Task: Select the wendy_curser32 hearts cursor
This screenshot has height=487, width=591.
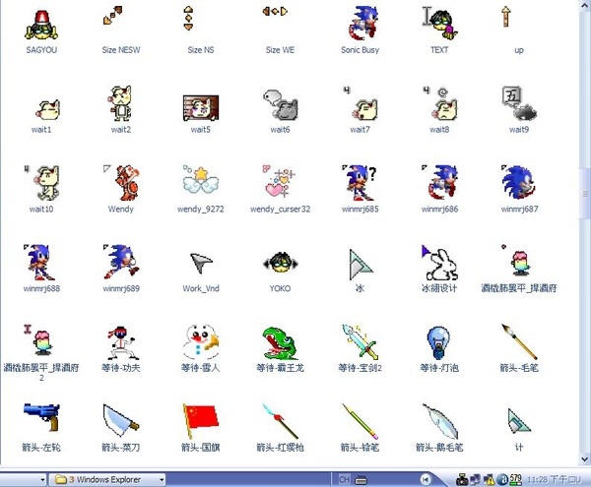Action: point(280,181)
